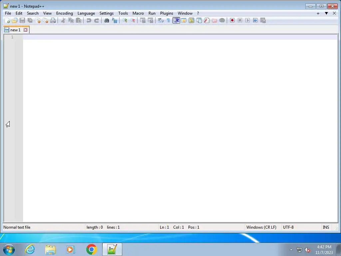Show hidden tray icons arrow

pyautogui.click(x=291, y=250)
